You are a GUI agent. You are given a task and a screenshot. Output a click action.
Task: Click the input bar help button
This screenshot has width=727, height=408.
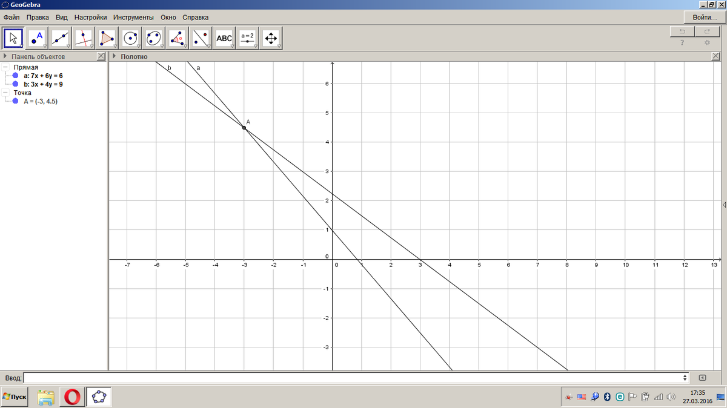pyautogui.click(x=702, y=377)
